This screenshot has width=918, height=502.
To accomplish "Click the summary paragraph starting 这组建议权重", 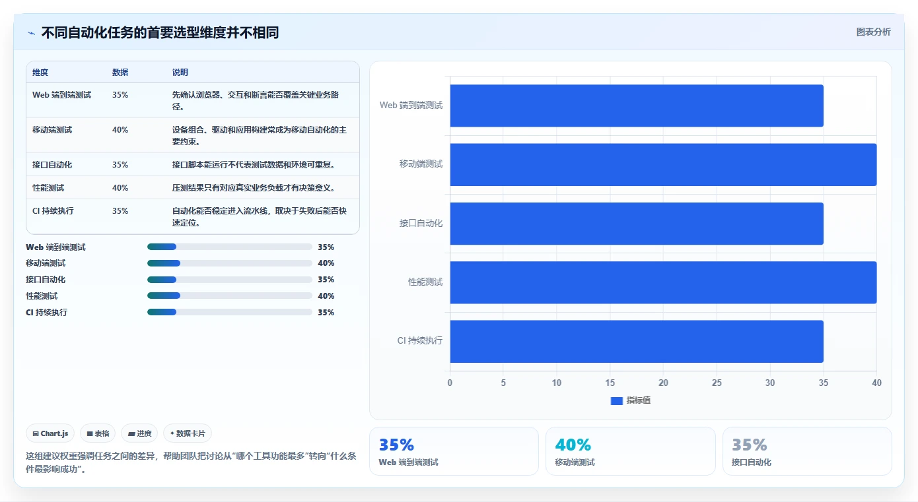I will tap(191, 463).
